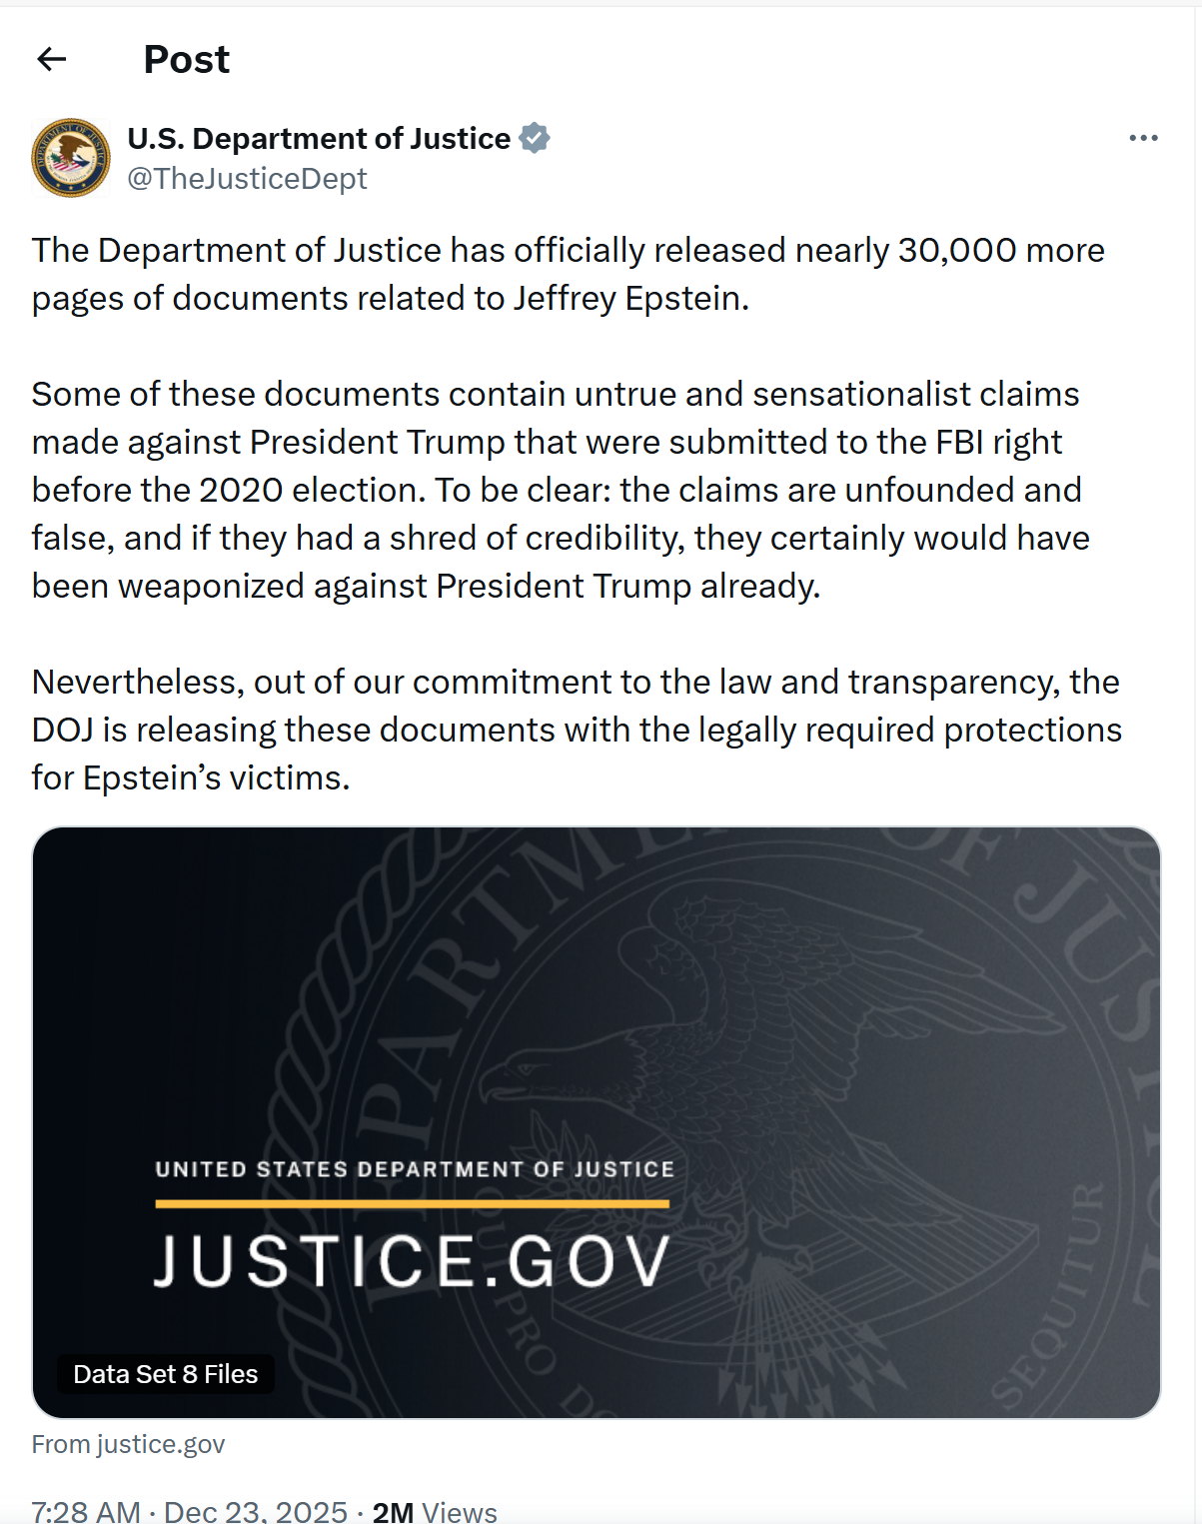Click United States Department of Justice card caption

pos(415,1169)
